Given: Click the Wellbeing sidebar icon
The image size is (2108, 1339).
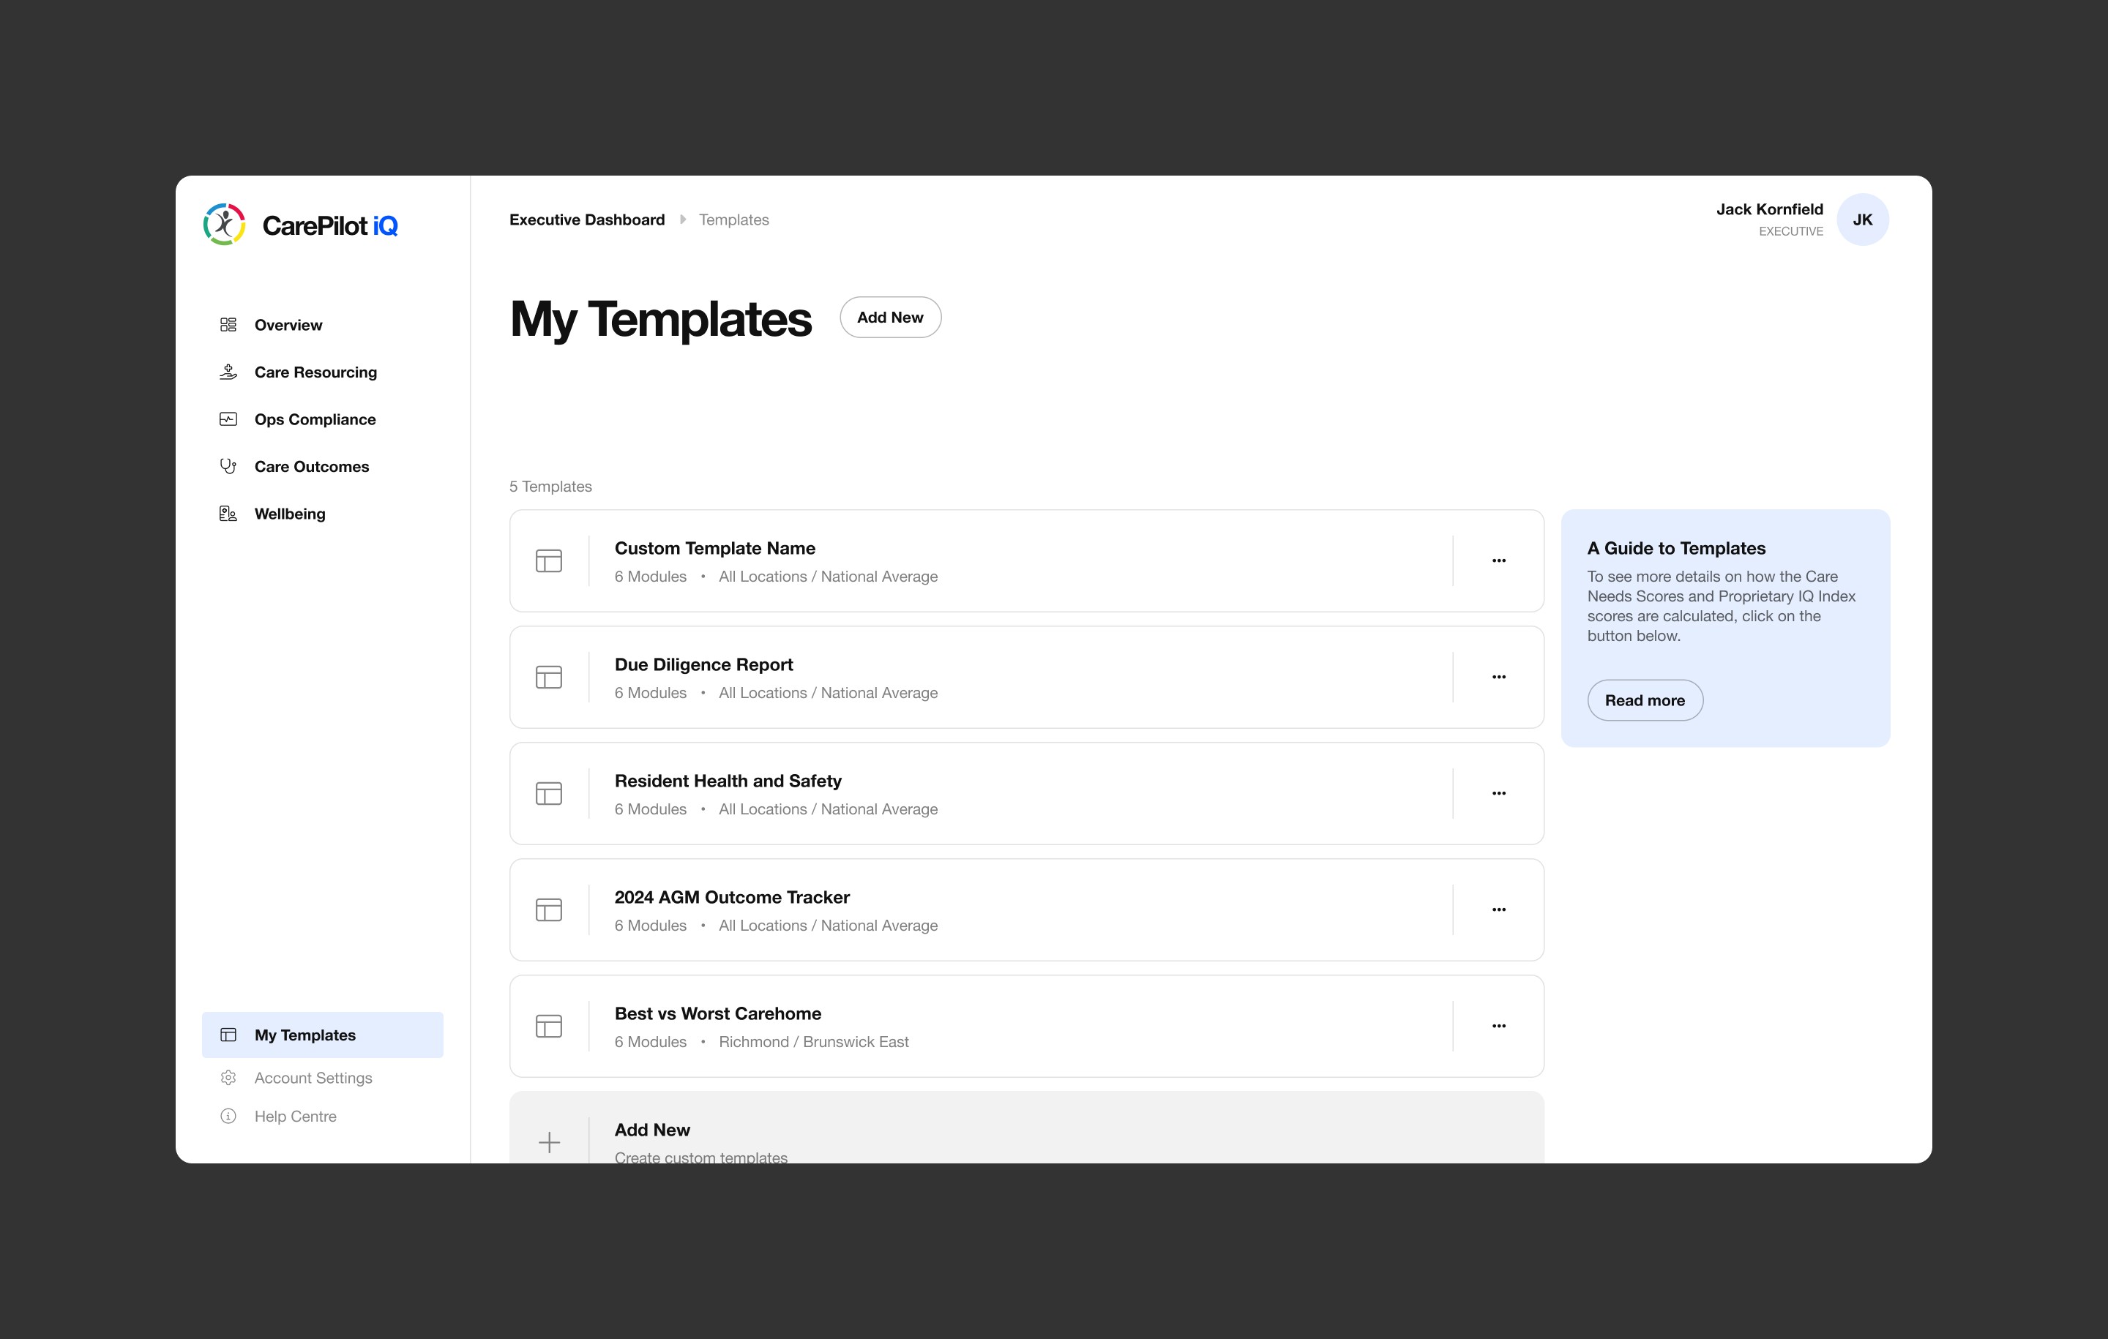Looking at the screenshot, I should [228, 514].
